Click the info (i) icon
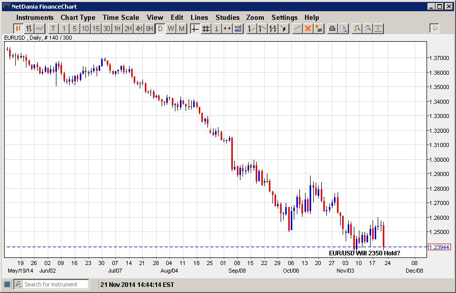456x293 pixels. tap(217, 28)
